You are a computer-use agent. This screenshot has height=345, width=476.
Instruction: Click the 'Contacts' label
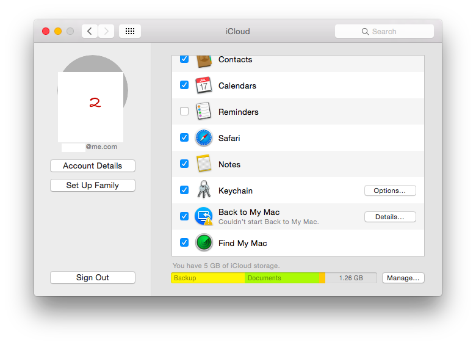click(x=236, y=59)
